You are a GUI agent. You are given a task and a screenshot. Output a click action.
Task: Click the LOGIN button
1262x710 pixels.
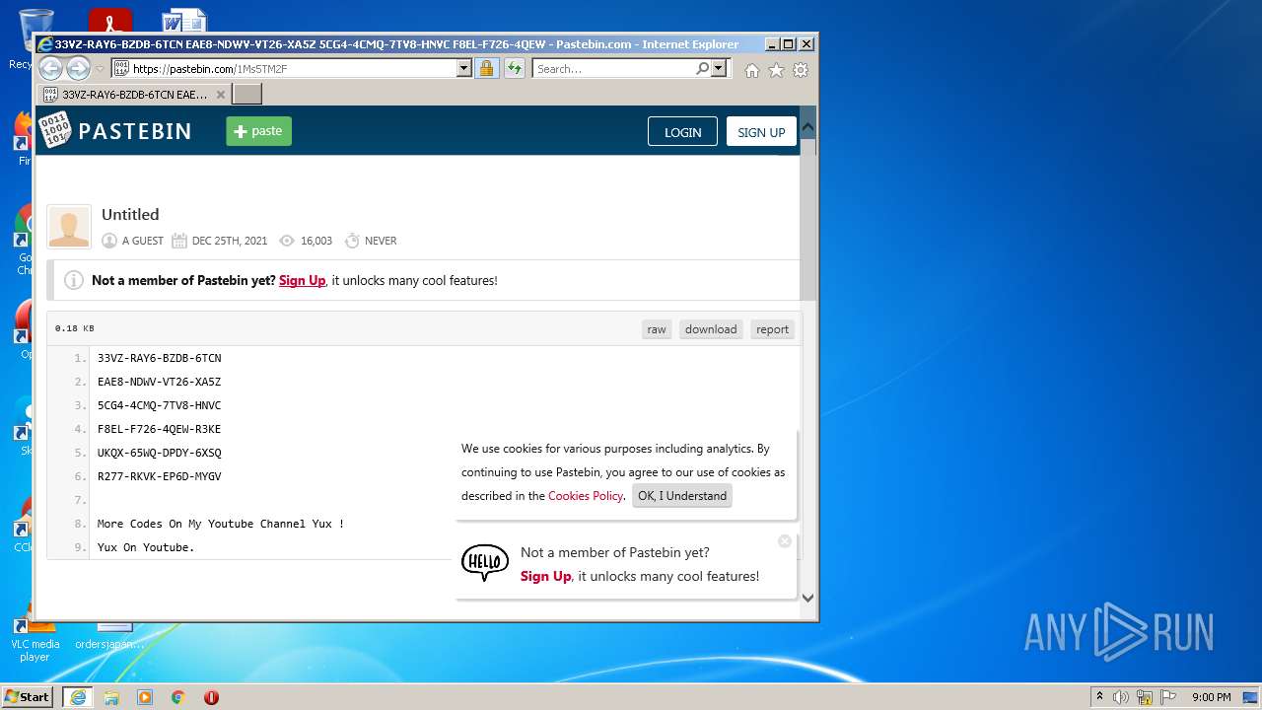point(682,131)
